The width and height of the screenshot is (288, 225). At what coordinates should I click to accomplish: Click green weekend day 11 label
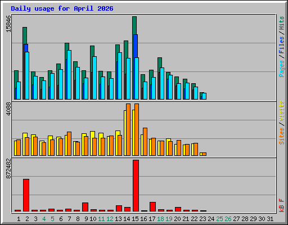point(101,219)
